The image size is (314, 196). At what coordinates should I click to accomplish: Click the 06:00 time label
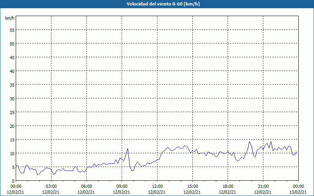(x=86, y=187)
